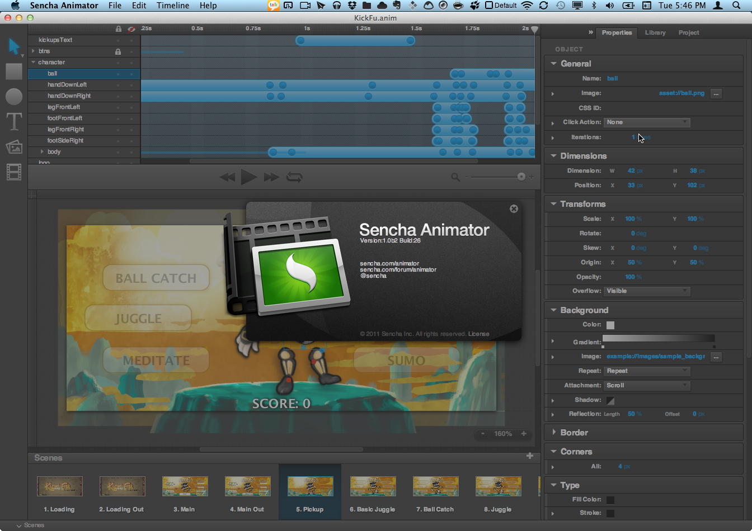Toggle lock on the body layer
Screen dimensions: 752x531
tap(118, 152)
